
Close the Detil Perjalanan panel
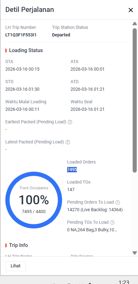pos(130,10)
